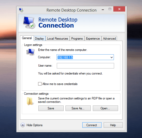
Task: Click the Open... button
Action: (105, 108)
